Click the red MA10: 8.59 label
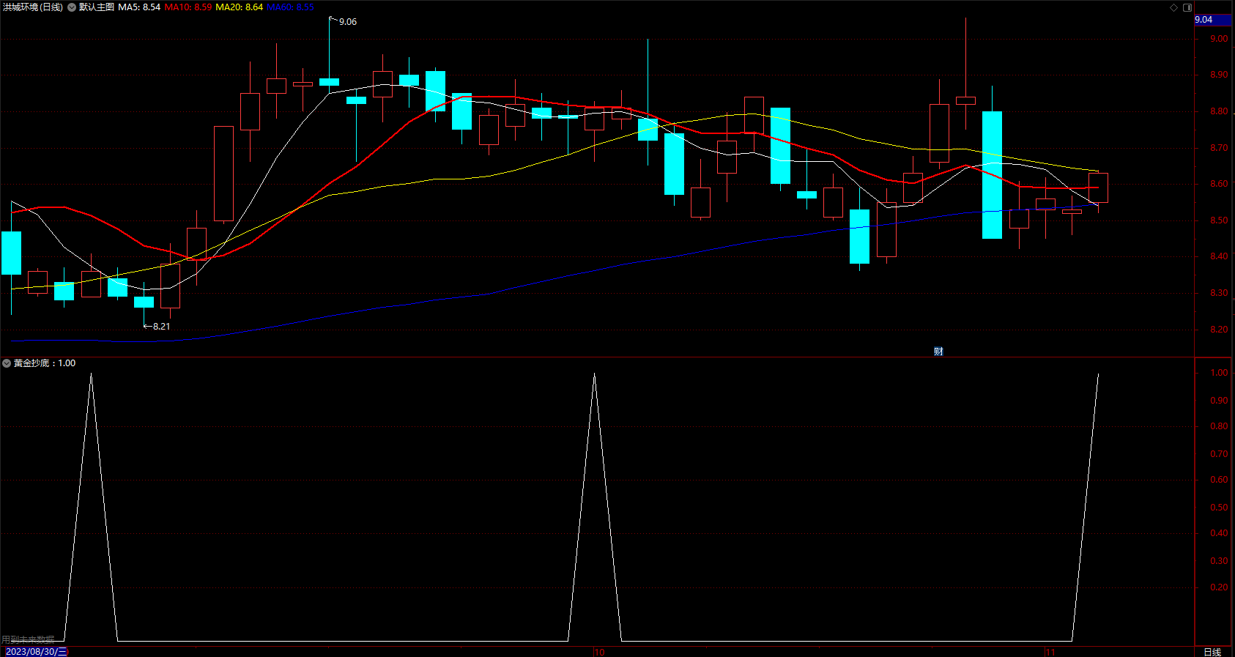 tap(188, 7)
